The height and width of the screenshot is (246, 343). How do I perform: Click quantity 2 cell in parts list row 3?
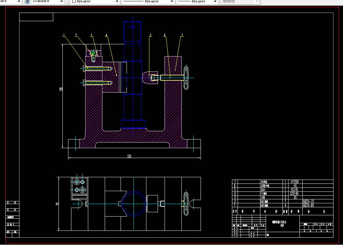pyautogui.click(x=285, y=197)
